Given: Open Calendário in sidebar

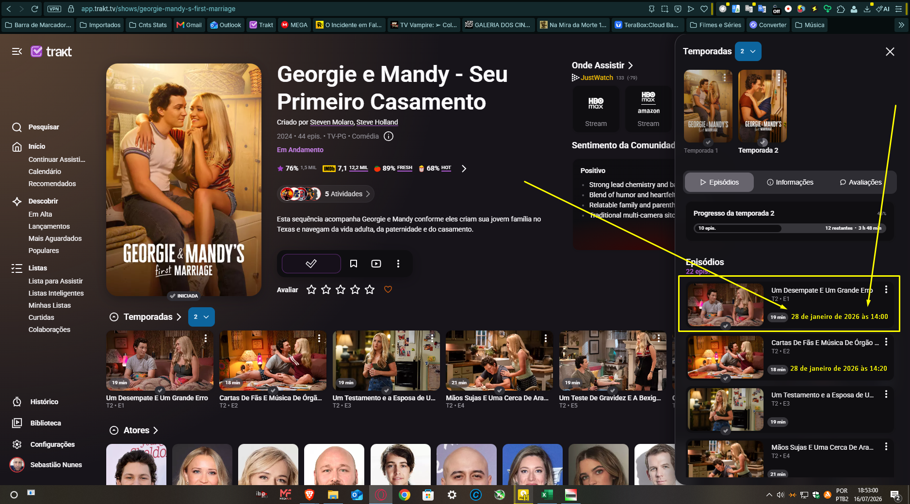Looking at the screenshot, I should [x=45, y=172].
